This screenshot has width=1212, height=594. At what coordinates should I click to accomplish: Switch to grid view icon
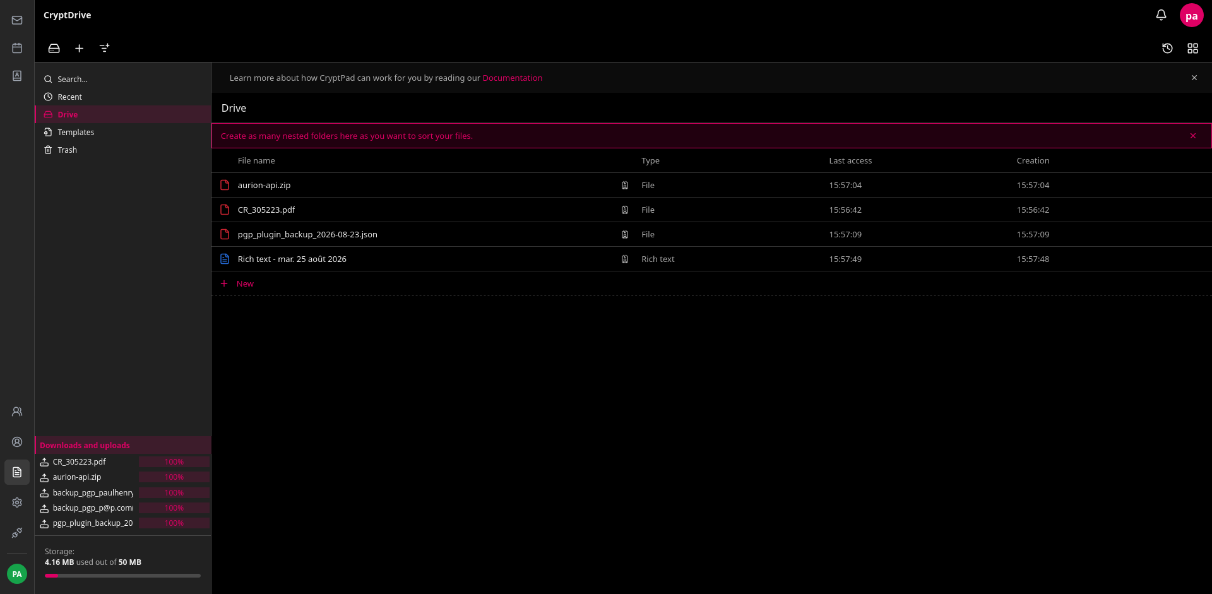(1192, 48)
